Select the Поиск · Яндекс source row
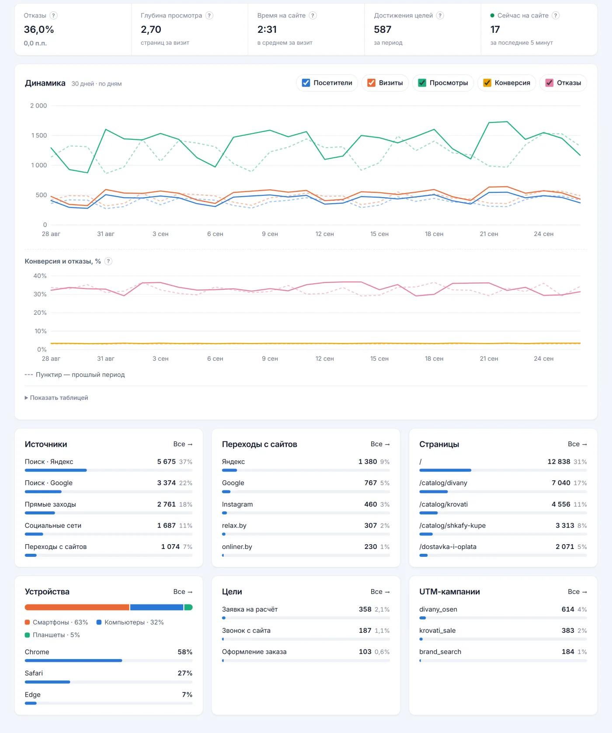This screenshot has width=612, height=733. tap(108, 465)
